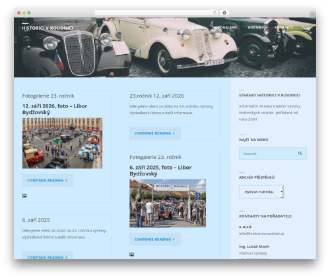Continue reading the Fotogalerie 22. ročník post

[155, 239]
